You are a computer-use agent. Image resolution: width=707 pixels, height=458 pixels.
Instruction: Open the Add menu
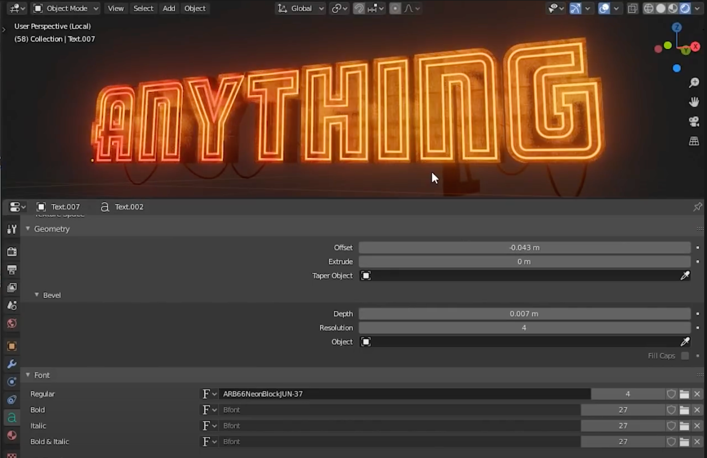(x=169, y=8)
